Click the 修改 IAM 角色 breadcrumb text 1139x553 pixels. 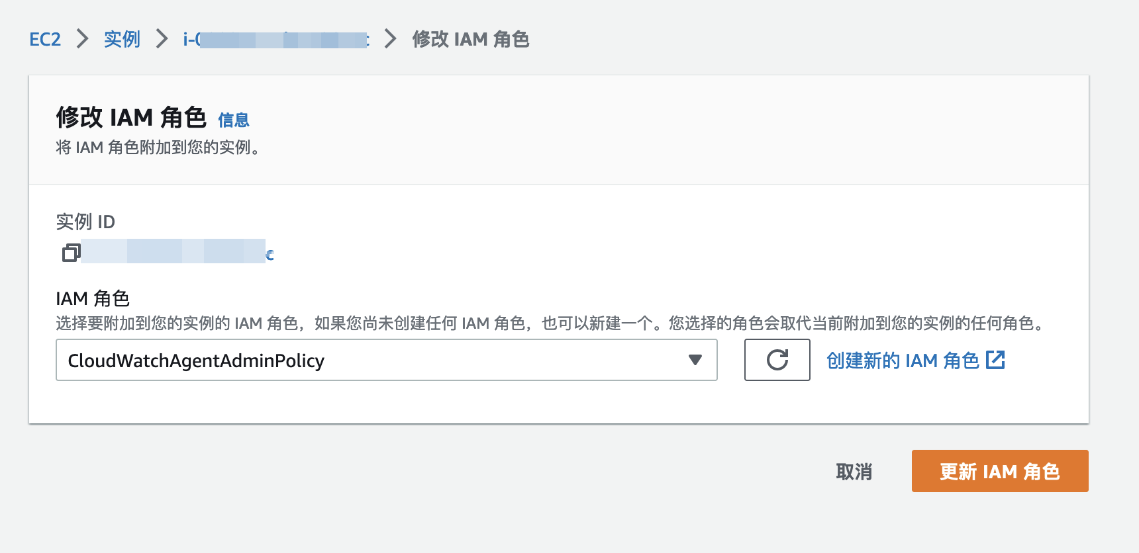[471, 39]
